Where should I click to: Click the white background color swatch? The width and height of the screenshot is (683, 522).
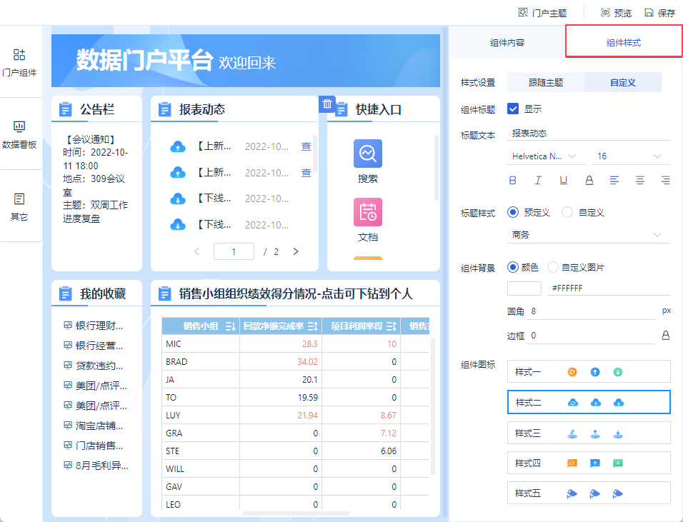(524, 288)
